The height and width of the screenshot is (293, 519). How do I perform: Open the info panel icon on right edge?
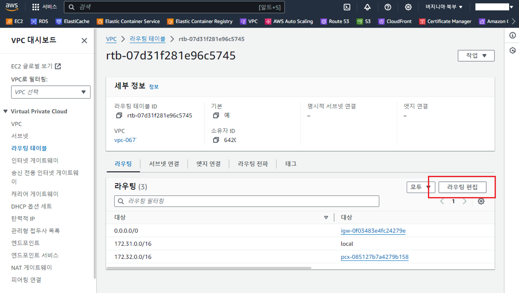click(512, 35)
